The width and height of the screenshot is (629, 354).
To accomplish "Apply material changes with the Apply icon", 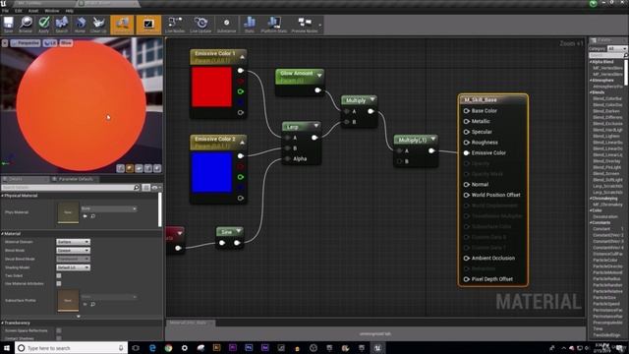I will tap(43, 25).
